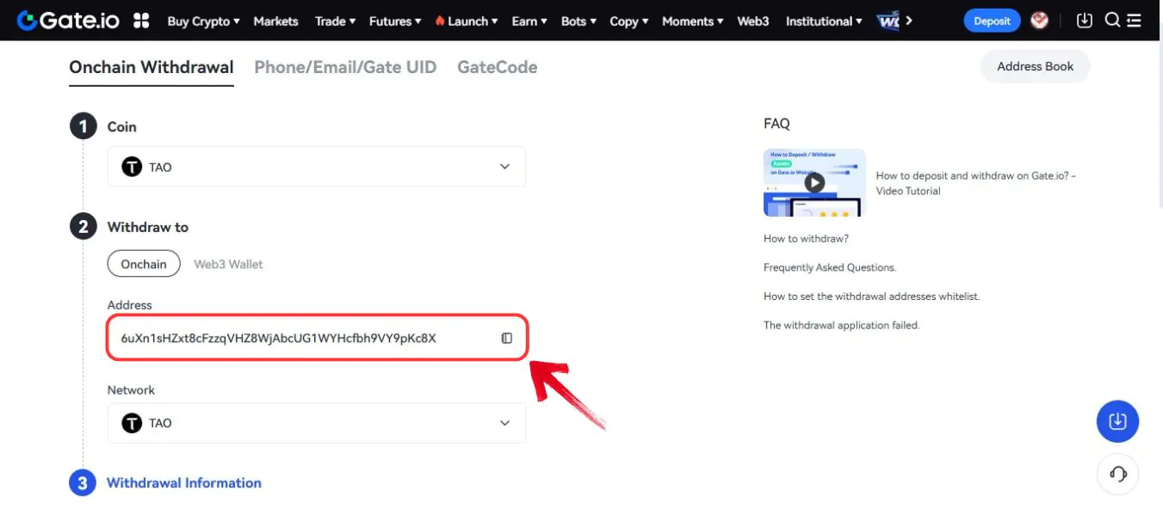The width and height of the screenshot is (1163, 508).
Task: Open the 'Frequently Asked Questions.' link
Action: [830, 267]
